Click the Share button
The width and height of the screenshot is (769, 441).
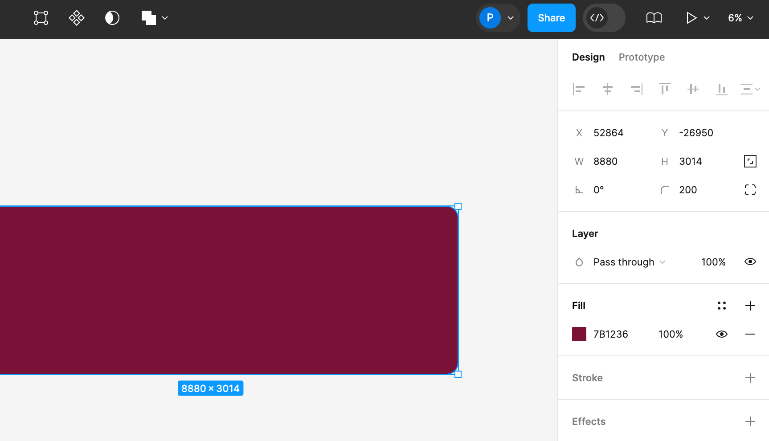coord(552,18)
